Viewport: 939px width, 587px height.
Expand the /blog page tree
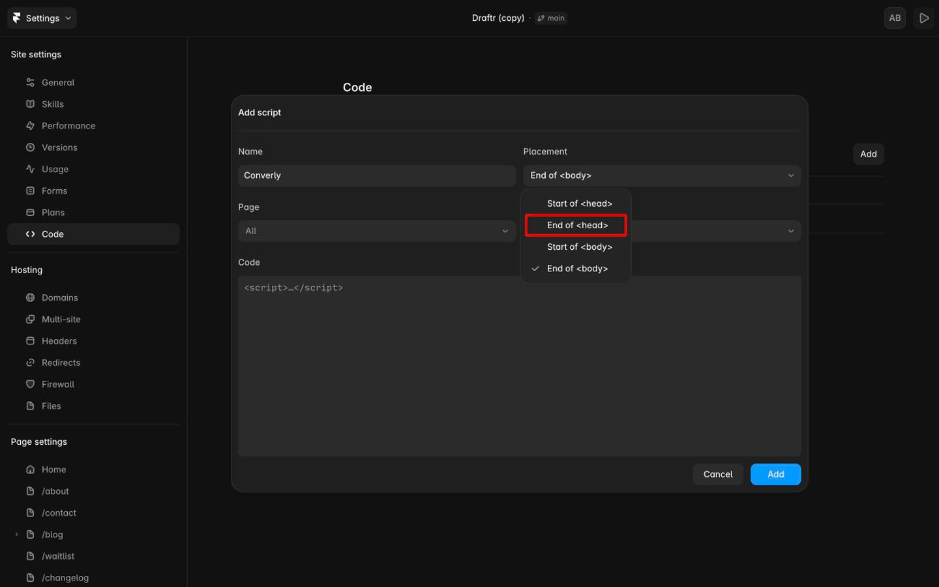pos(16,534)
